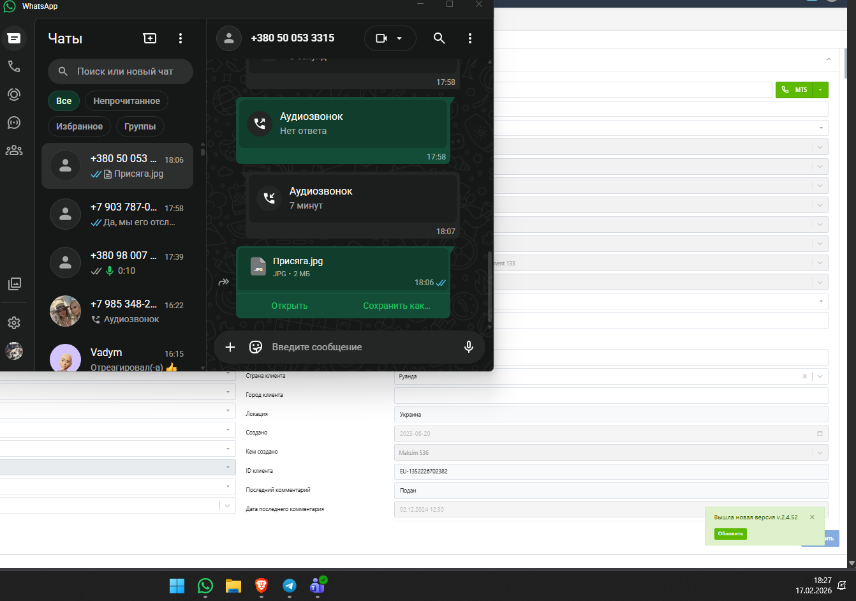The width and height of the screenshot is (856, 601).
Task: Start a new chat with plus icon
Action: (x=150, y=38)
